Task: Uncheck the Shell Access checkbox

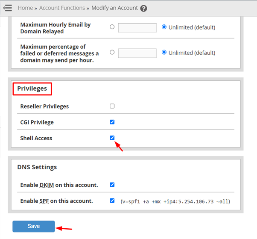Action: click(112, 138)
